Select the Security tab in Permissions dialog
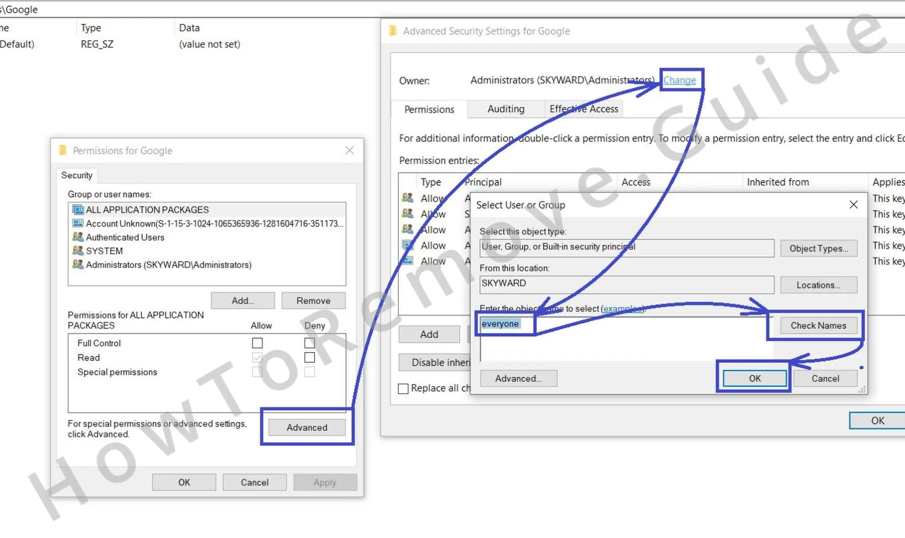Viewport: 905px width, 538px height. pos(77,175)
